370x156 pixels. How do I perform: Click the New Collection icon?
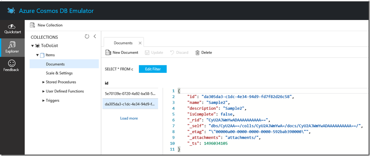tap(32, 25)
